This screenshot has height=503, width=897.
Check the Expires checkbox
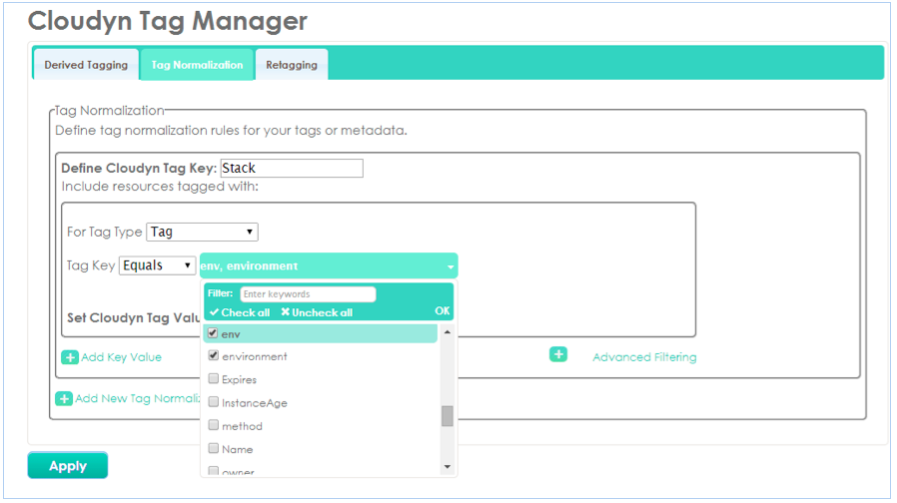pyautogui.click(x=213, y=378)
